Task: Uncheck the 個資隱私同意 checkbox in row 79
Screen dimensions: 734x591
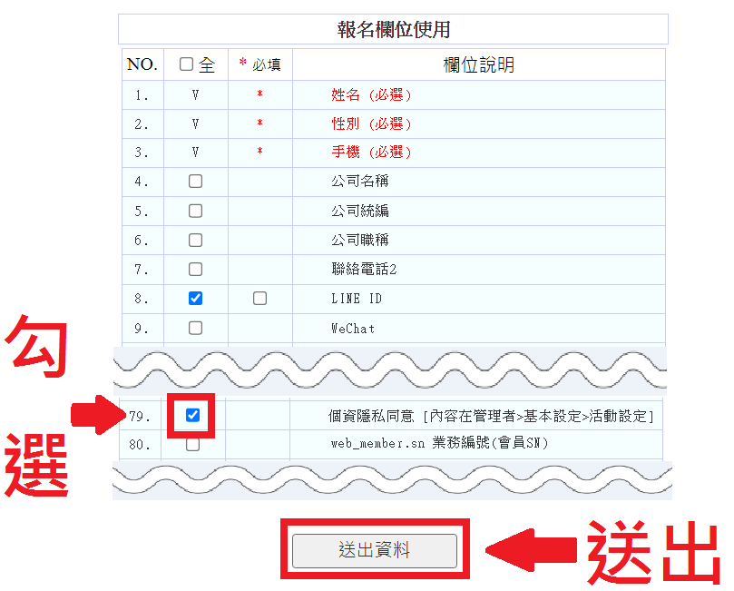Action: (192, 416)
